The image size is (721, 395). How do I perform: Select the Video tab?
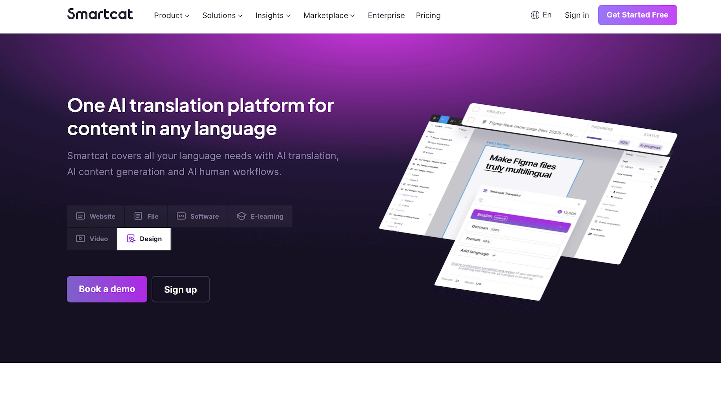click(x=92, y=239)
